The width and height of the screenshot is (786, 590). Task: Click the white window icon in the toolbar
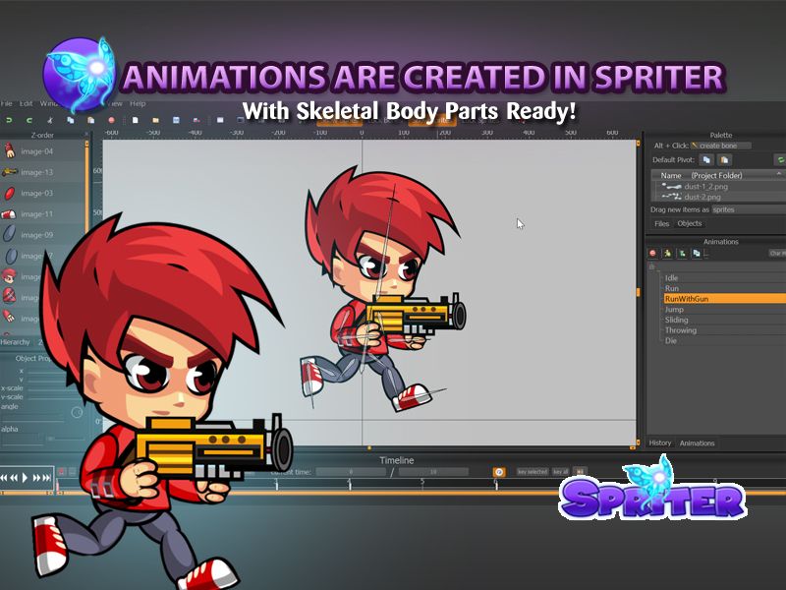click(x=220, y=120)
